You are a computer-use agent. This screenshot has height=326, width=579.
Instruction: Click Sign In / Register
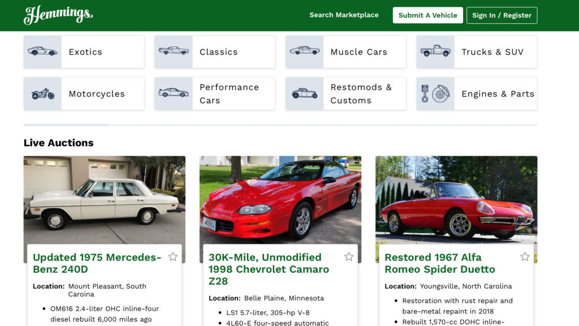point(502,15)
